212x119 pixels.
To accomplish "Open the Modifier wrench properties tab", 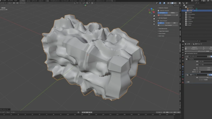I will 183,67.
